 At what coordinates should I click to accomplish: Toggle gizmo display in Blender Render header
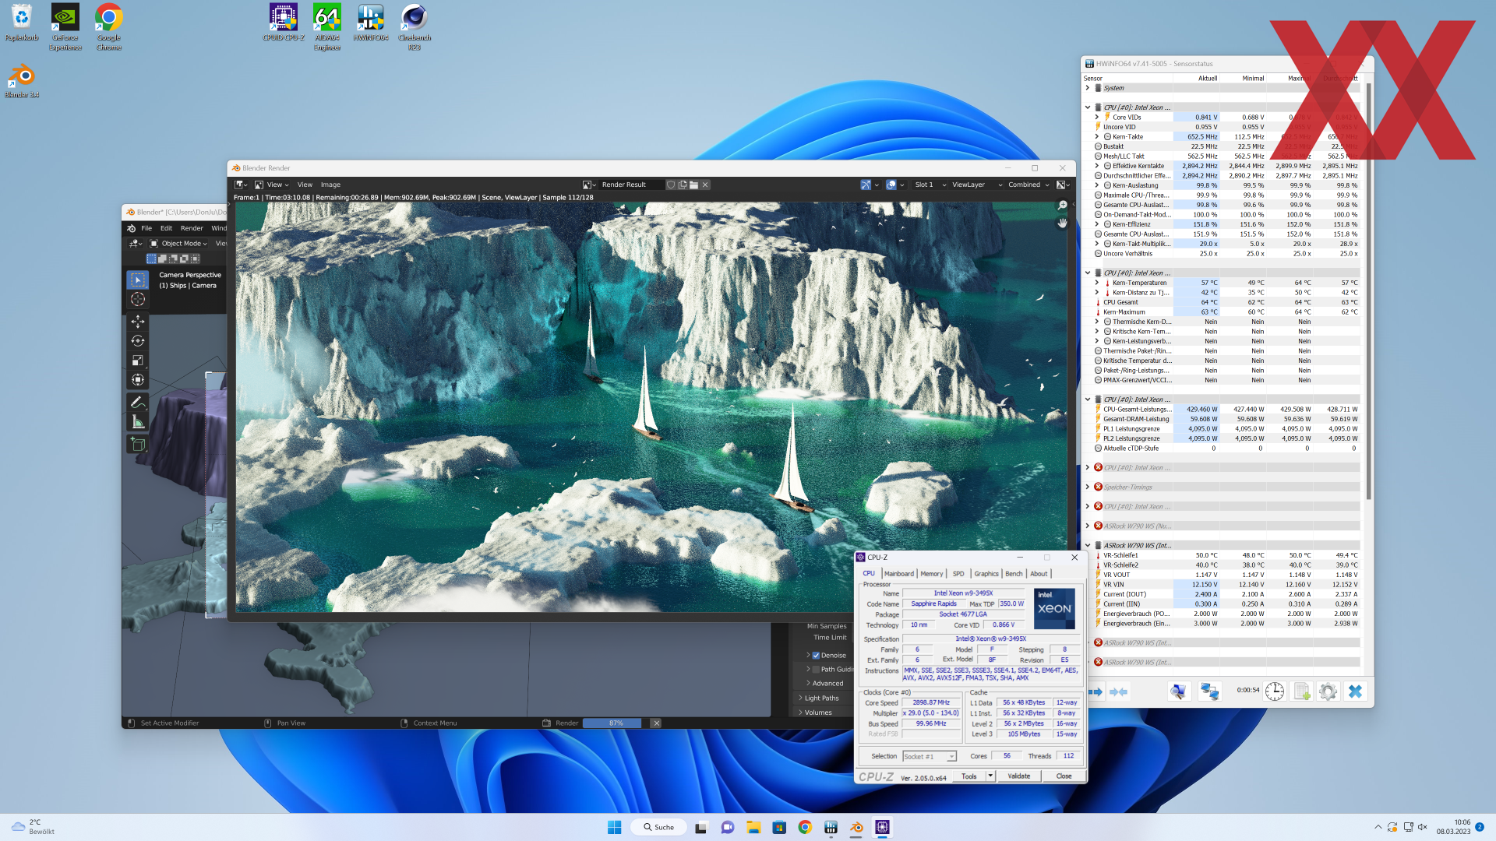pos(866,185)
